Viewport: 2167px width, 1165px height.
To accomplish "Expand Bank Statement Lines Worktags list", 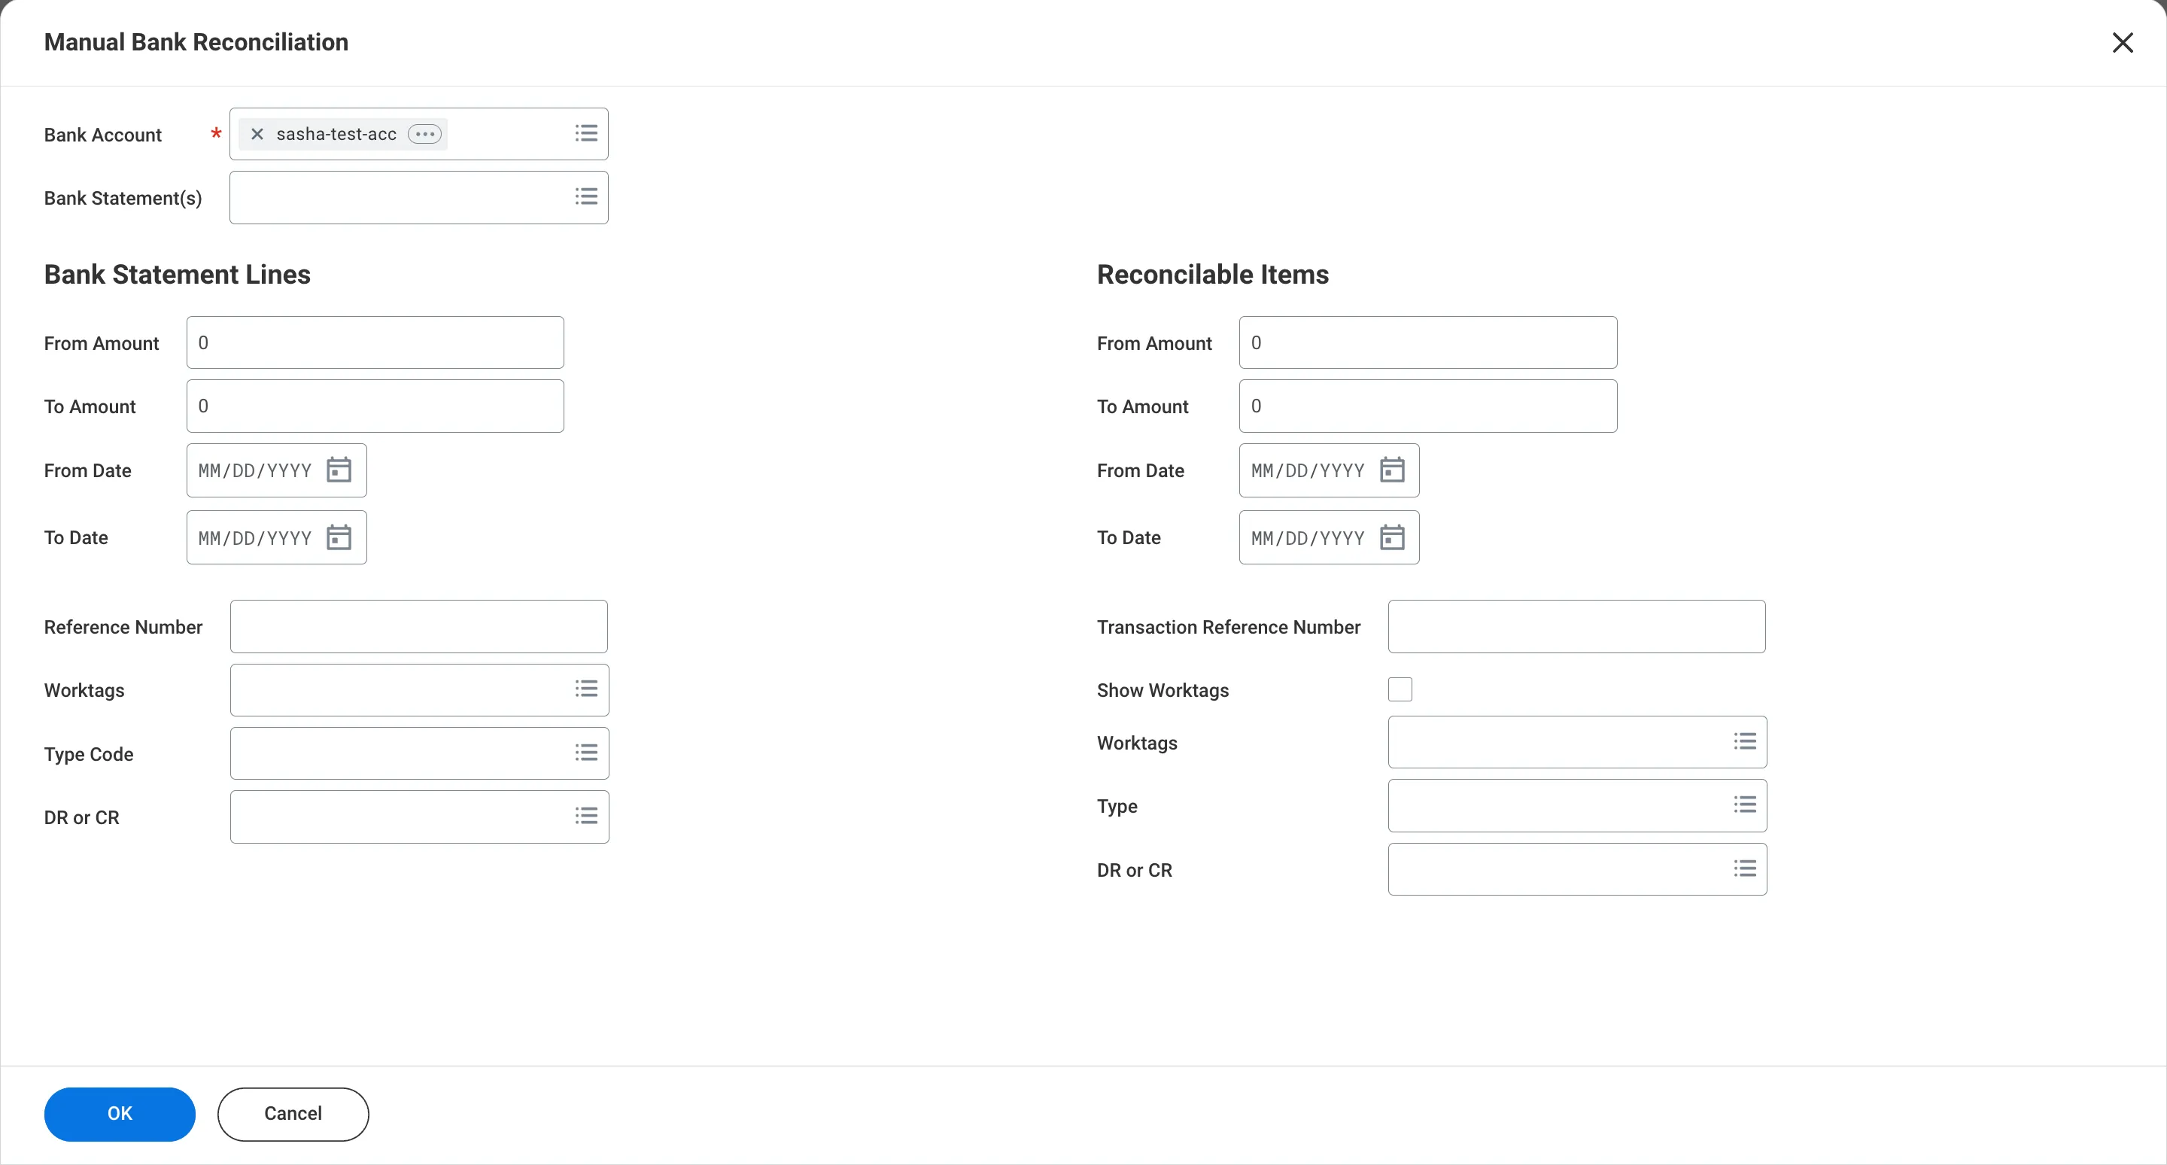I will click(586, 690).
